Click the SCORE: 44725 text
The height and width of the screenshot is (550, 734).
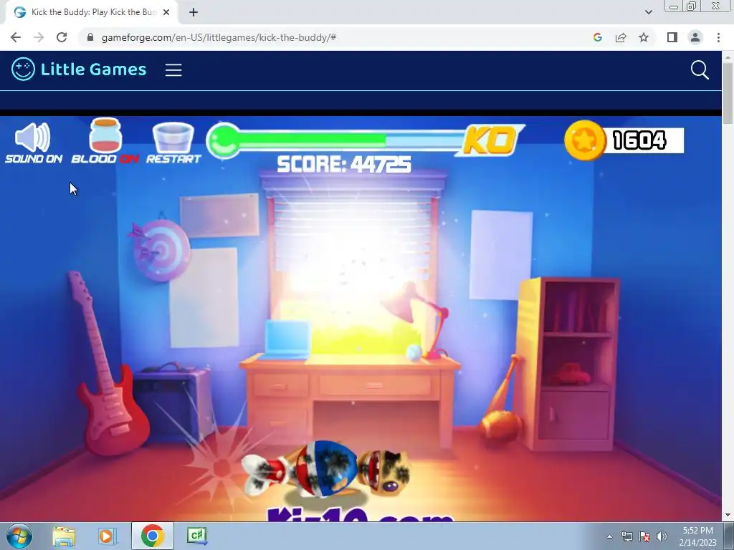(x=344, y=165)
